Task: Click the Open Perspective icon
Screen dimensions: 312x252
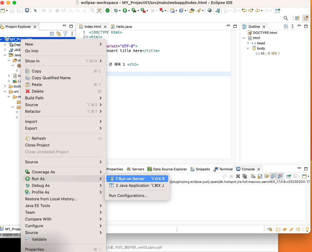Action: (297, 18)
